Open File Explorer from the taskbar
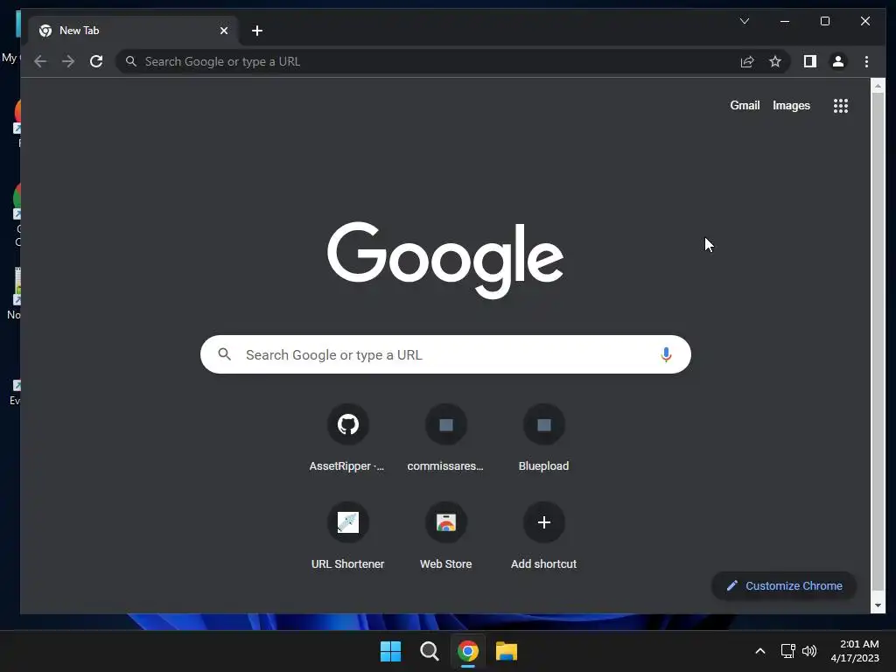This screenshot has width=896, height=672. point(507,651)
